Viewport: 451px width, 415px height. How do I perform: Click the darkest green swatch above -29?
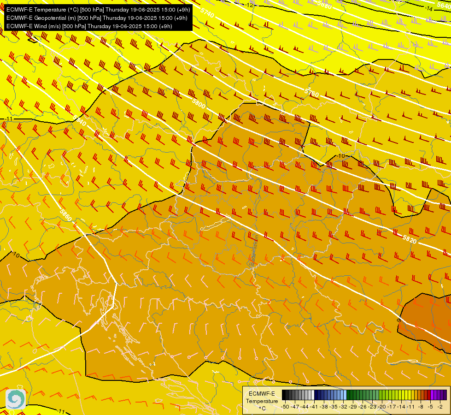click(x=348, y=395)
